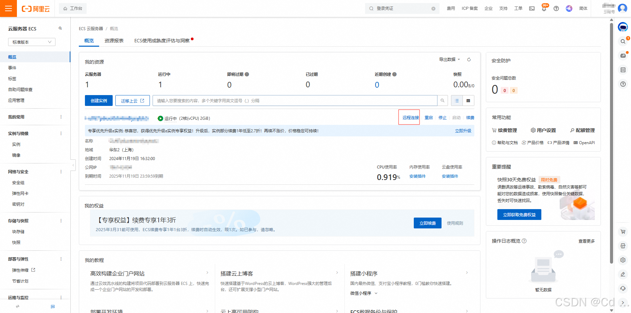Open the right rail settings gear

[623, 260]
